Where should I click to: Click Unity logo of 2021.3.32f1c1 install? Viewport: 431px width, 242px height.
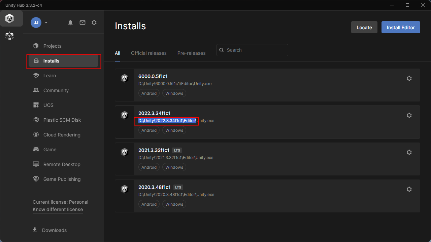125,152
